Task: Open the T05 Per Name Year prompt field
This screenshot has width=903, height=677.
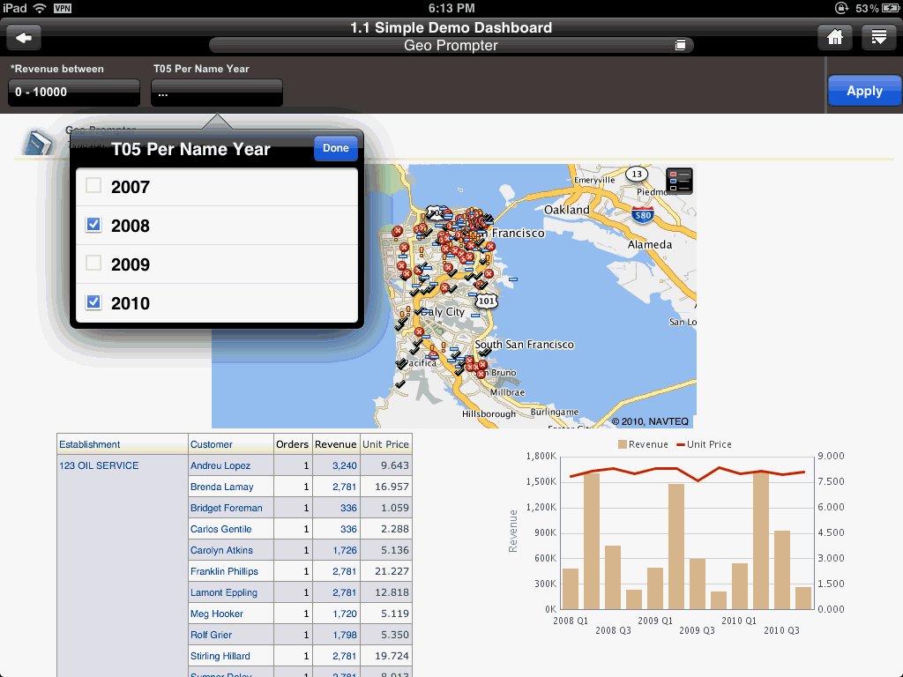Action: (x=216, y=91)
